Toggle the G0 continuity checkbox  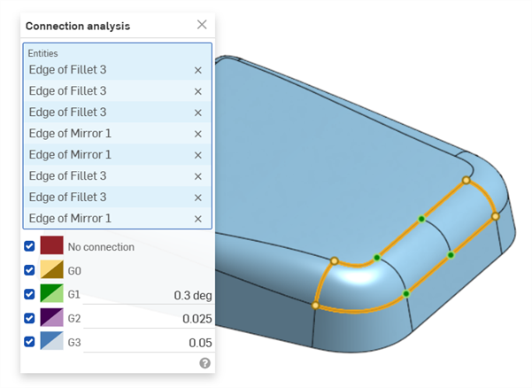coord(30,270)
